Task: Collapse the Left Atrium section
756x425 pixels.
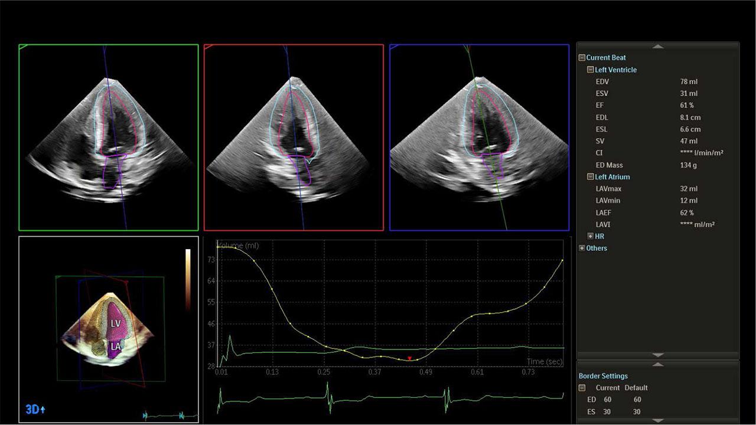Action: 590,177
